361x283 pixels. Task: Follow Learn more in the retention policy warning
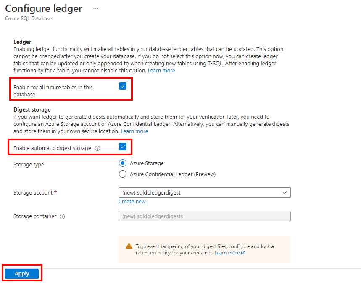[x=227, y=253]
